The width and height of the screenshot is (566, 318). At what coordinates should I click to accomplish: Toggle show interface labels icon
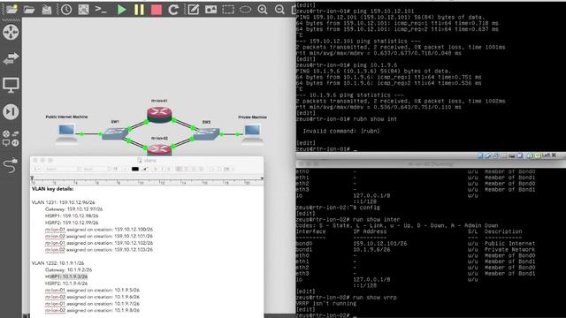pos(83,10)
